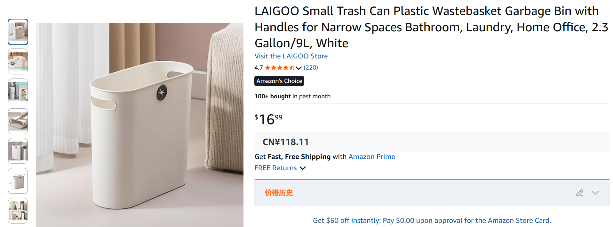Click the Amazon Prime link
Screen dimensions: 613x227
point(371,157)
